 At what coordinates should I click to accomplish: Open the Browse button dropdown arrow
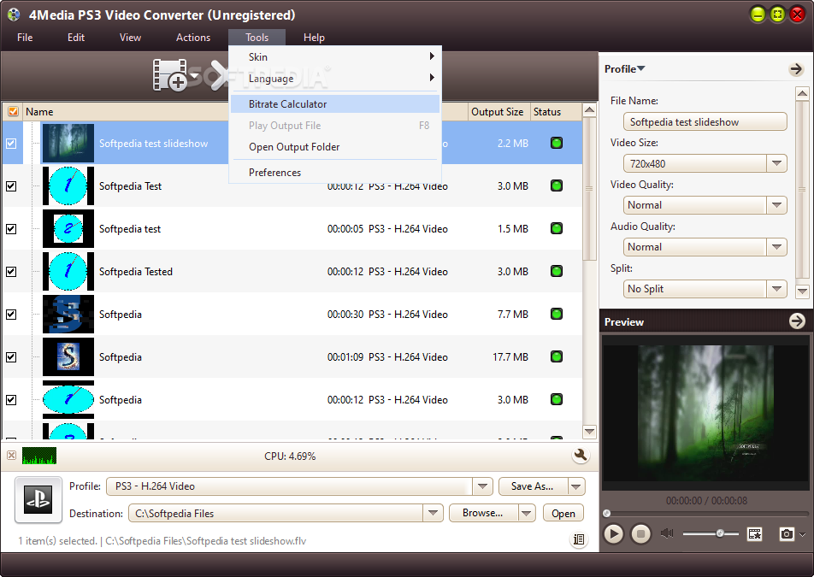[527, 513]
